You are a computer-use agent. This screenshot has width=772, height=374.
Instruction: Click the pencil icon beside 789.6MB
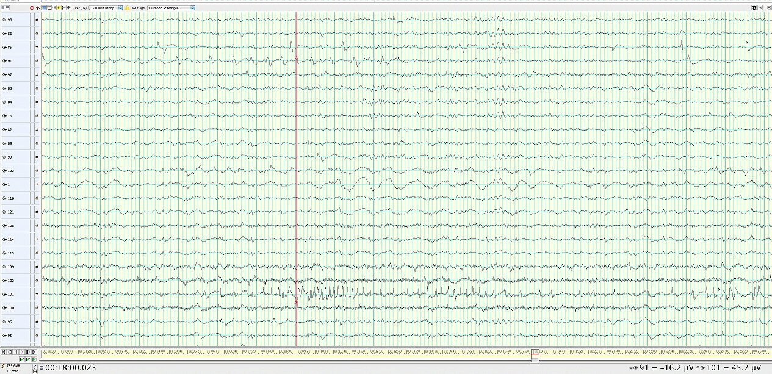pyautogui.click(x=2, y=366)
